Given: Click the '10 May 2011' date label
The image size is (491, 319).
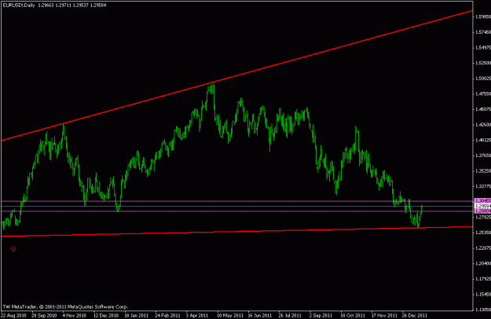Looking at the screenshot, I should click(230, 316).
